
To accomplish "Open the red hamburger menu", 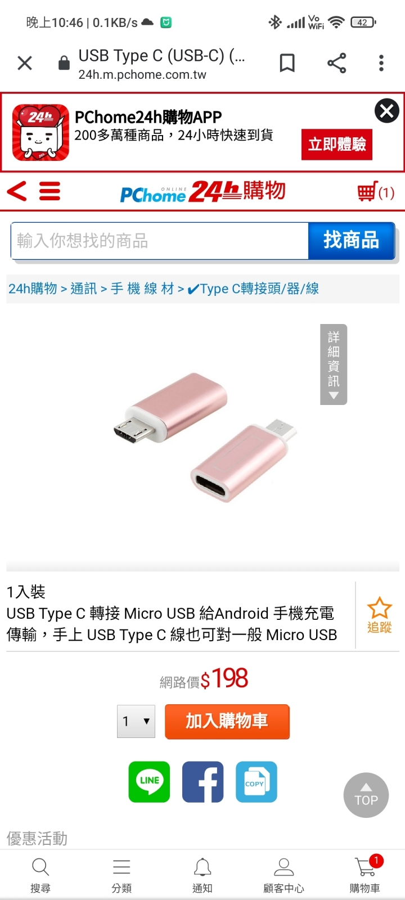I will [x=49, y=192].
